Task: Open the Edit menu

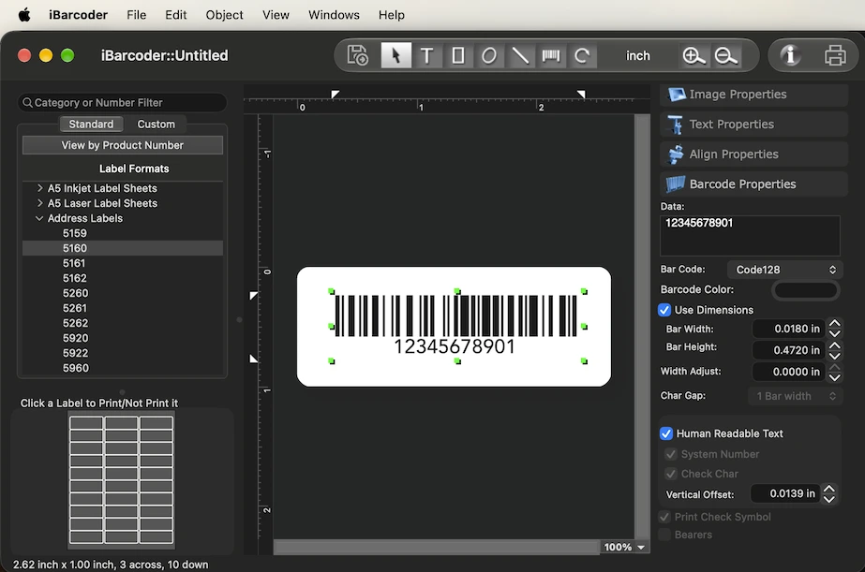Action: pos(175,15)
